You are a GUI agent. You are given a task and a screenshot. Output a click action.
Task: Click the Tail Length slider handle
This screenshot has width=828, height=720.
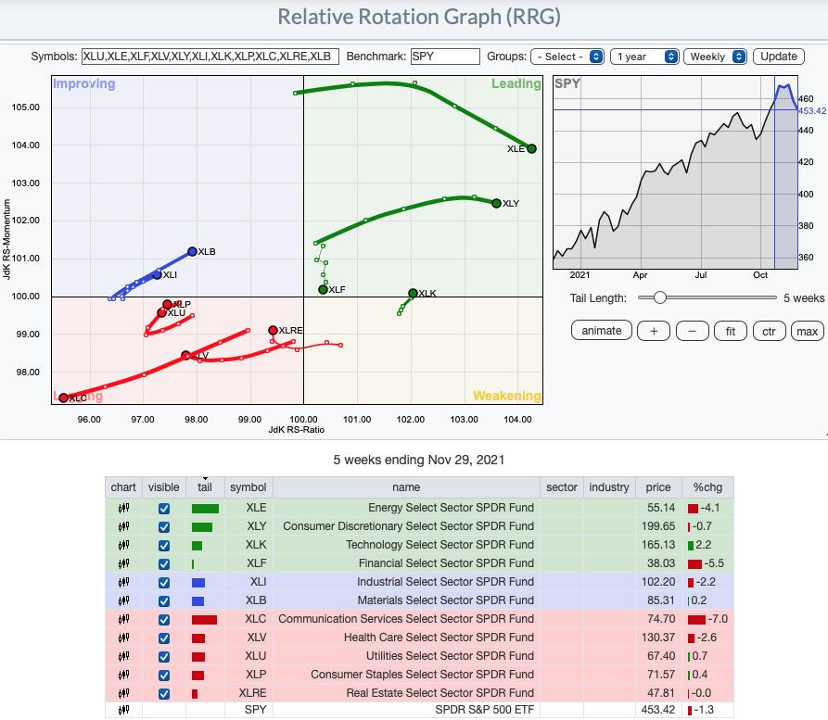[659, 297]
